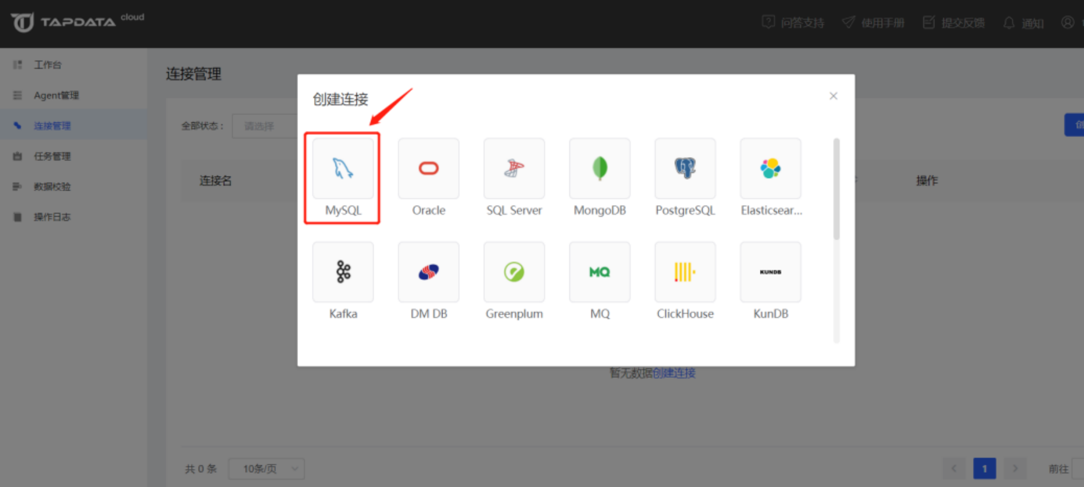This screenshot has width=1084, height=487.
Task: Select the MongoDB leaf icon
Action: pos(600,169)
